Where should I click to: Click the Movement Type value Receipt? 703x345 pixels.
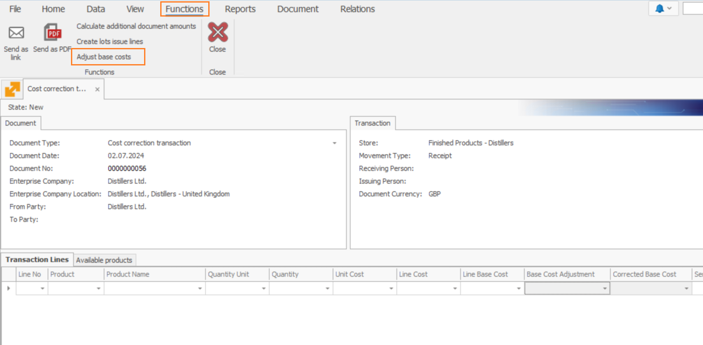440,156
